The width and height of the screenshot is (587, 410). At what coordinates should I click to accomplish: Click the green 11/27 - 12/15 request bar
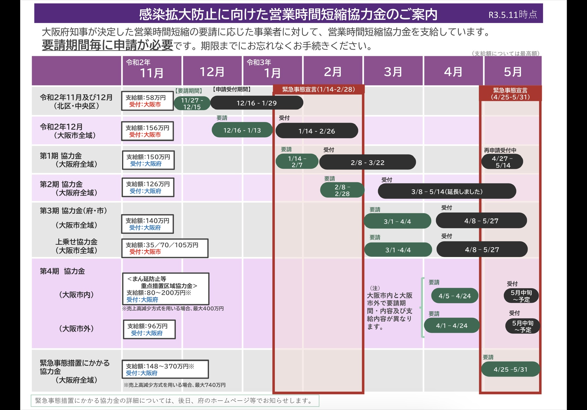tap(192, 103)
